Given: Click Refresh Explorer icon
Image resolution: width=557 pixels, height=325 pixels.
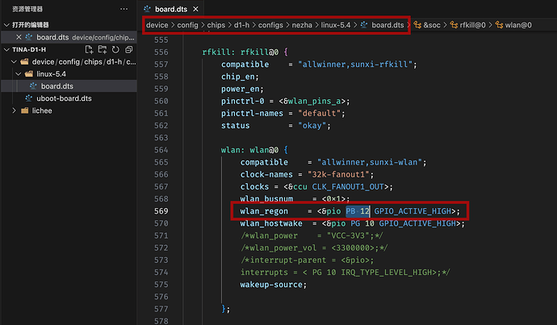Looking at the screenshot, I should pyautogui.click(x=115, y=49).
